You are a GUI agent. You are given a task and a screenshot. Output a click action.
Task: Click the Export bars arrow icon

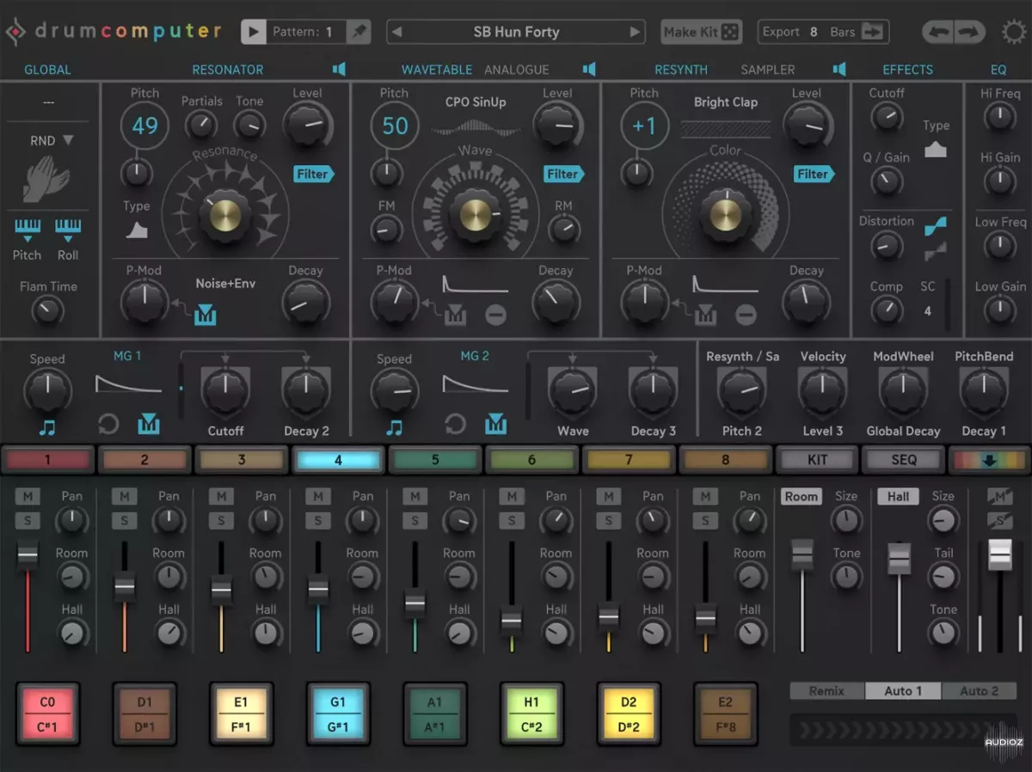[872, 32]
